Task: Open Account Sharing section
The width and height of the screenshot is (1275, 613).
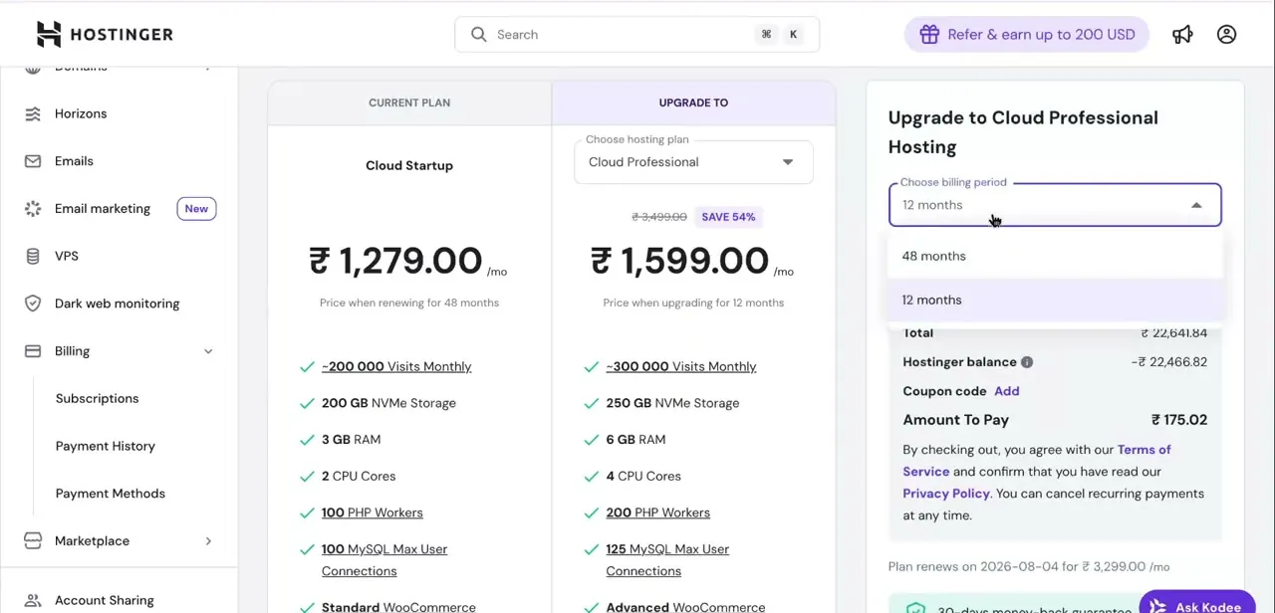Action: pyautogui.click(x=105, y=600)
